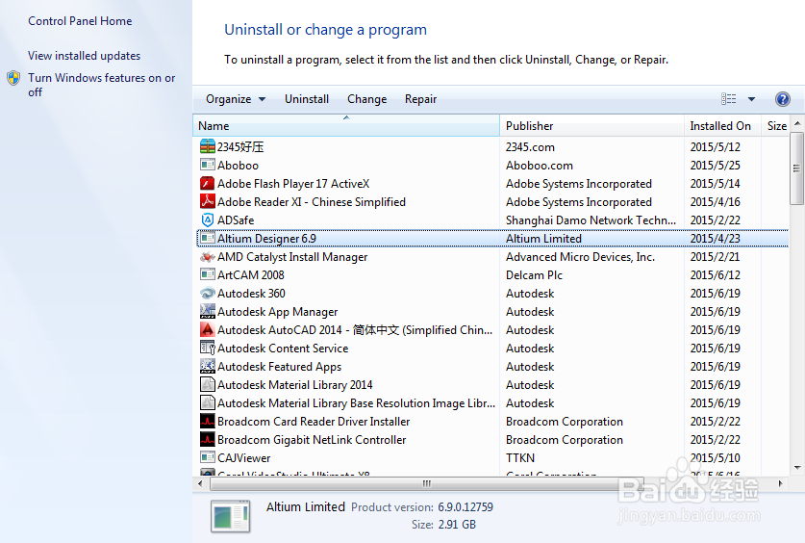The height and width of the screenshot is (543, 805).
Task: Click the Autodesk 360 icon
Action: (208, 294)
